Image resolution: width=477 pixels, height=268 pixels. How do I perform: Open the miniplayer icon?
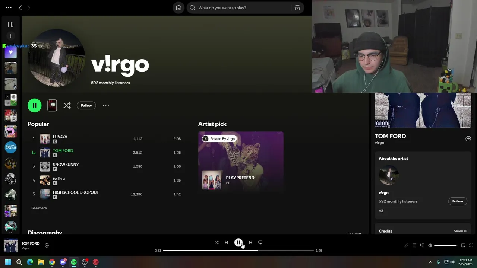(x=463, y=245)
